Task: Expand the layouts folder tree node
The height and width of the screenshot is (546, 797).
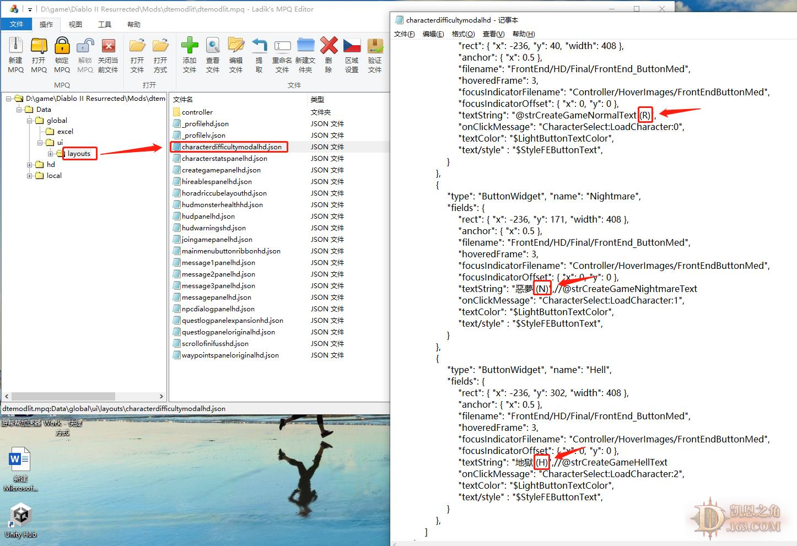Action: (51, 154)
